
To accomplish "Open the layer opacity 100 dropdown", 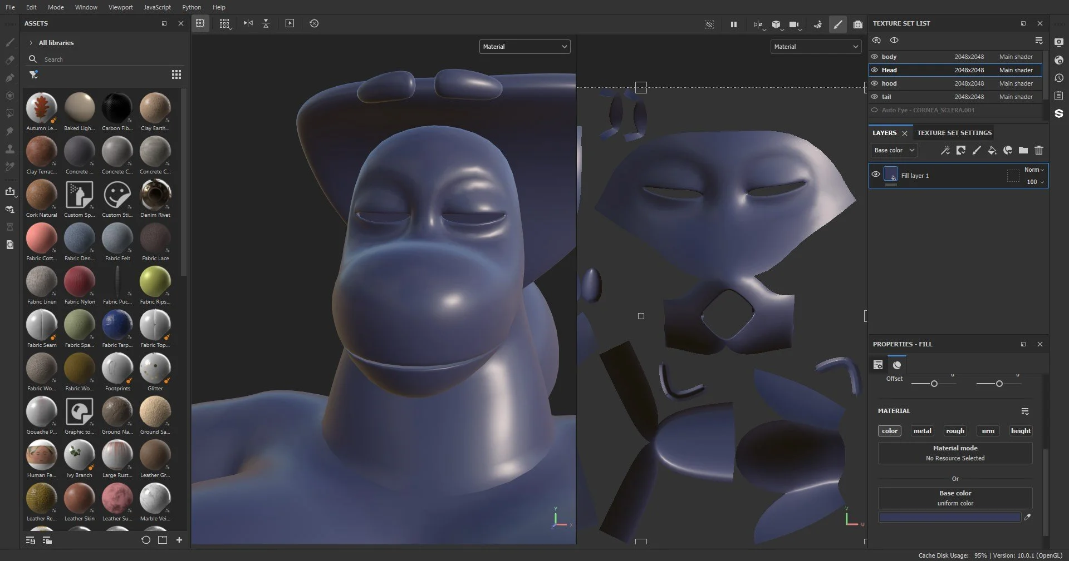I will click(x=1035, y=182).
